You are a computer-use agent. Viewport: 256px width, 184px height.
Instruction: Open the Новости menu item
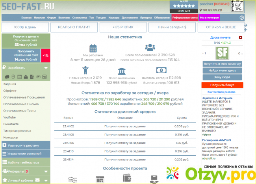[39, 18]
